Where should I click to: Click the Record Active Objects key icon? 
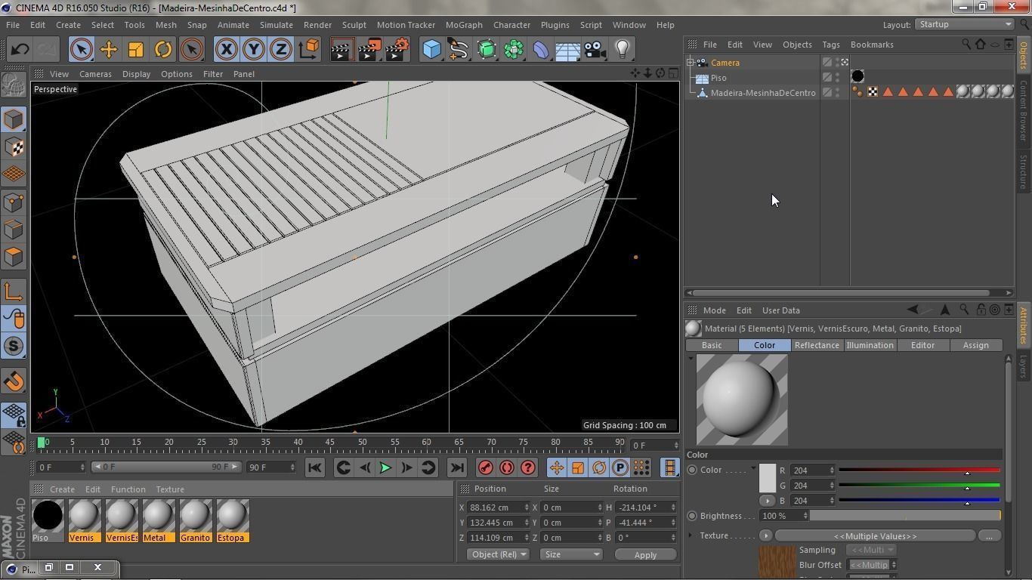[x=486, y=467]
